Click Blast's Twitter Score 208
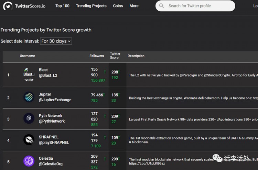The width and height of the screenshot is (258, 170). [115, 72]
